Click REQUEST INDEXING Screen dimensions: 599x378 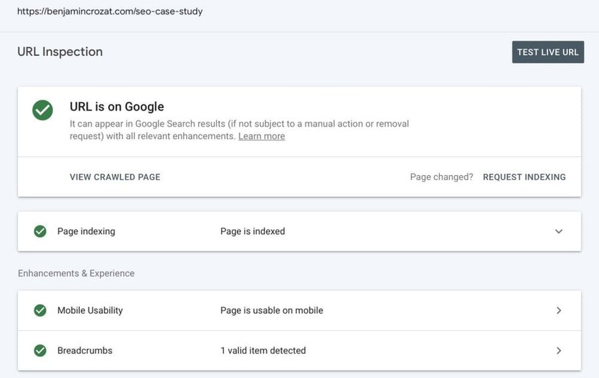pos(524,177)
